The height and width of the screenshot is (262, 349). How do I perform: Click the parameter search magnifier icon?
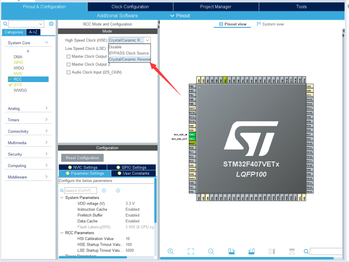[62, 191]
